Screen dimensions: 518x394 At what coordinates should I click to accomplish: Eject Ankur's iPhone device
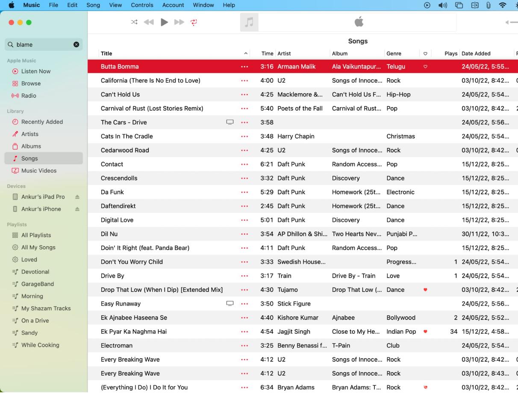(x=77, y=209)
